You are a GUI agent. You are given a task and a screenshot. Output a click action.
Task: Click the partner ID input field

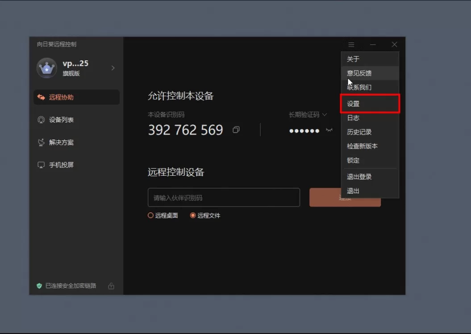click(224, 198)
